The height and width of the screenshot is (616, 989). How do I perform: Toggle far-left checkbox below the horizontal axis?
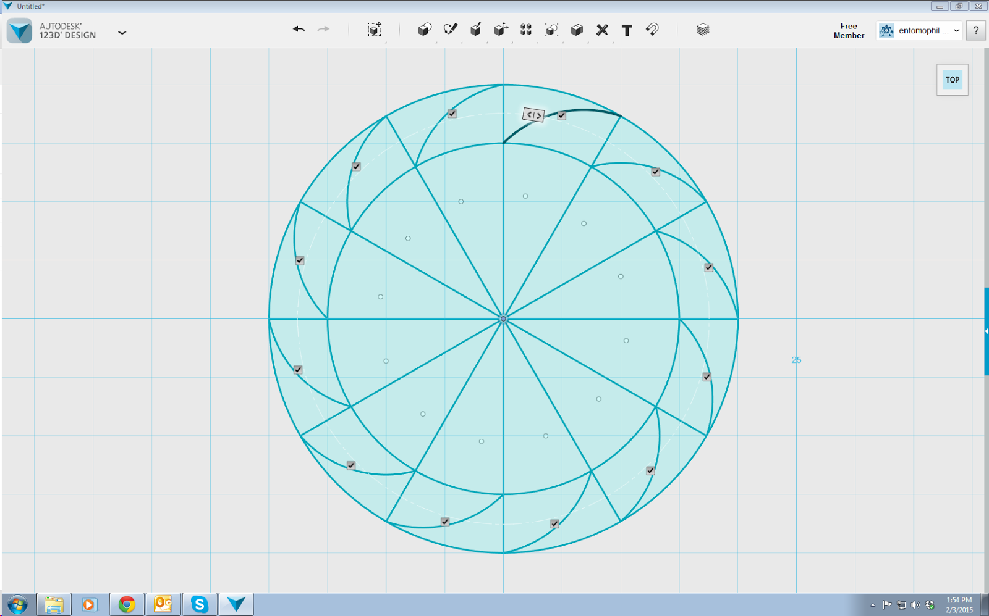pos(298,370)
